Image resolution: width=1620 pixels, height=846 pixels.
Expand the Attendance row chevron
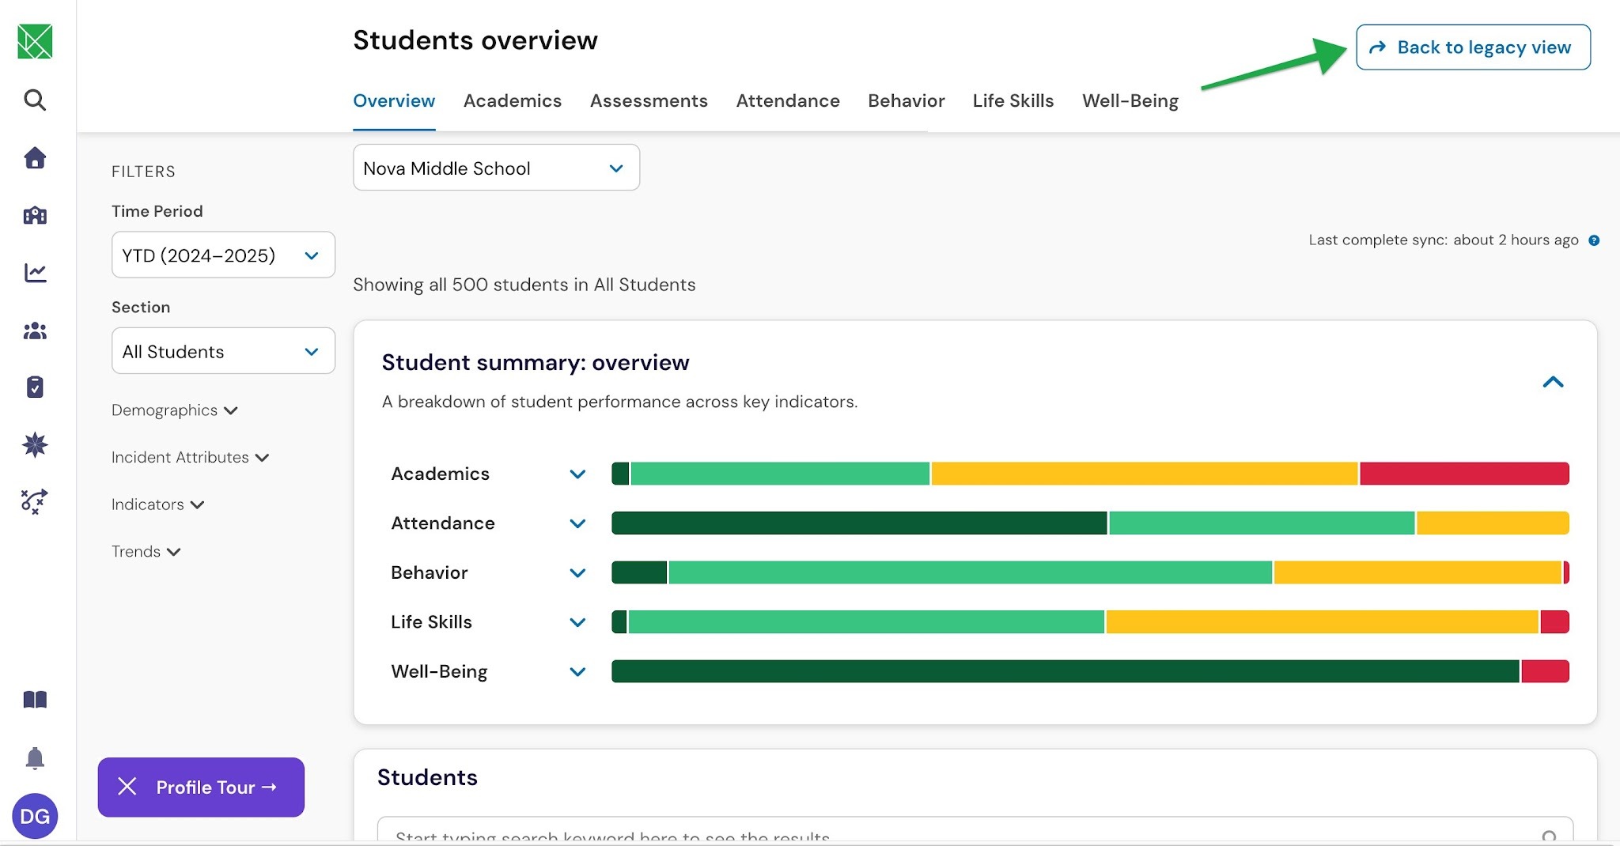[577, 523]
